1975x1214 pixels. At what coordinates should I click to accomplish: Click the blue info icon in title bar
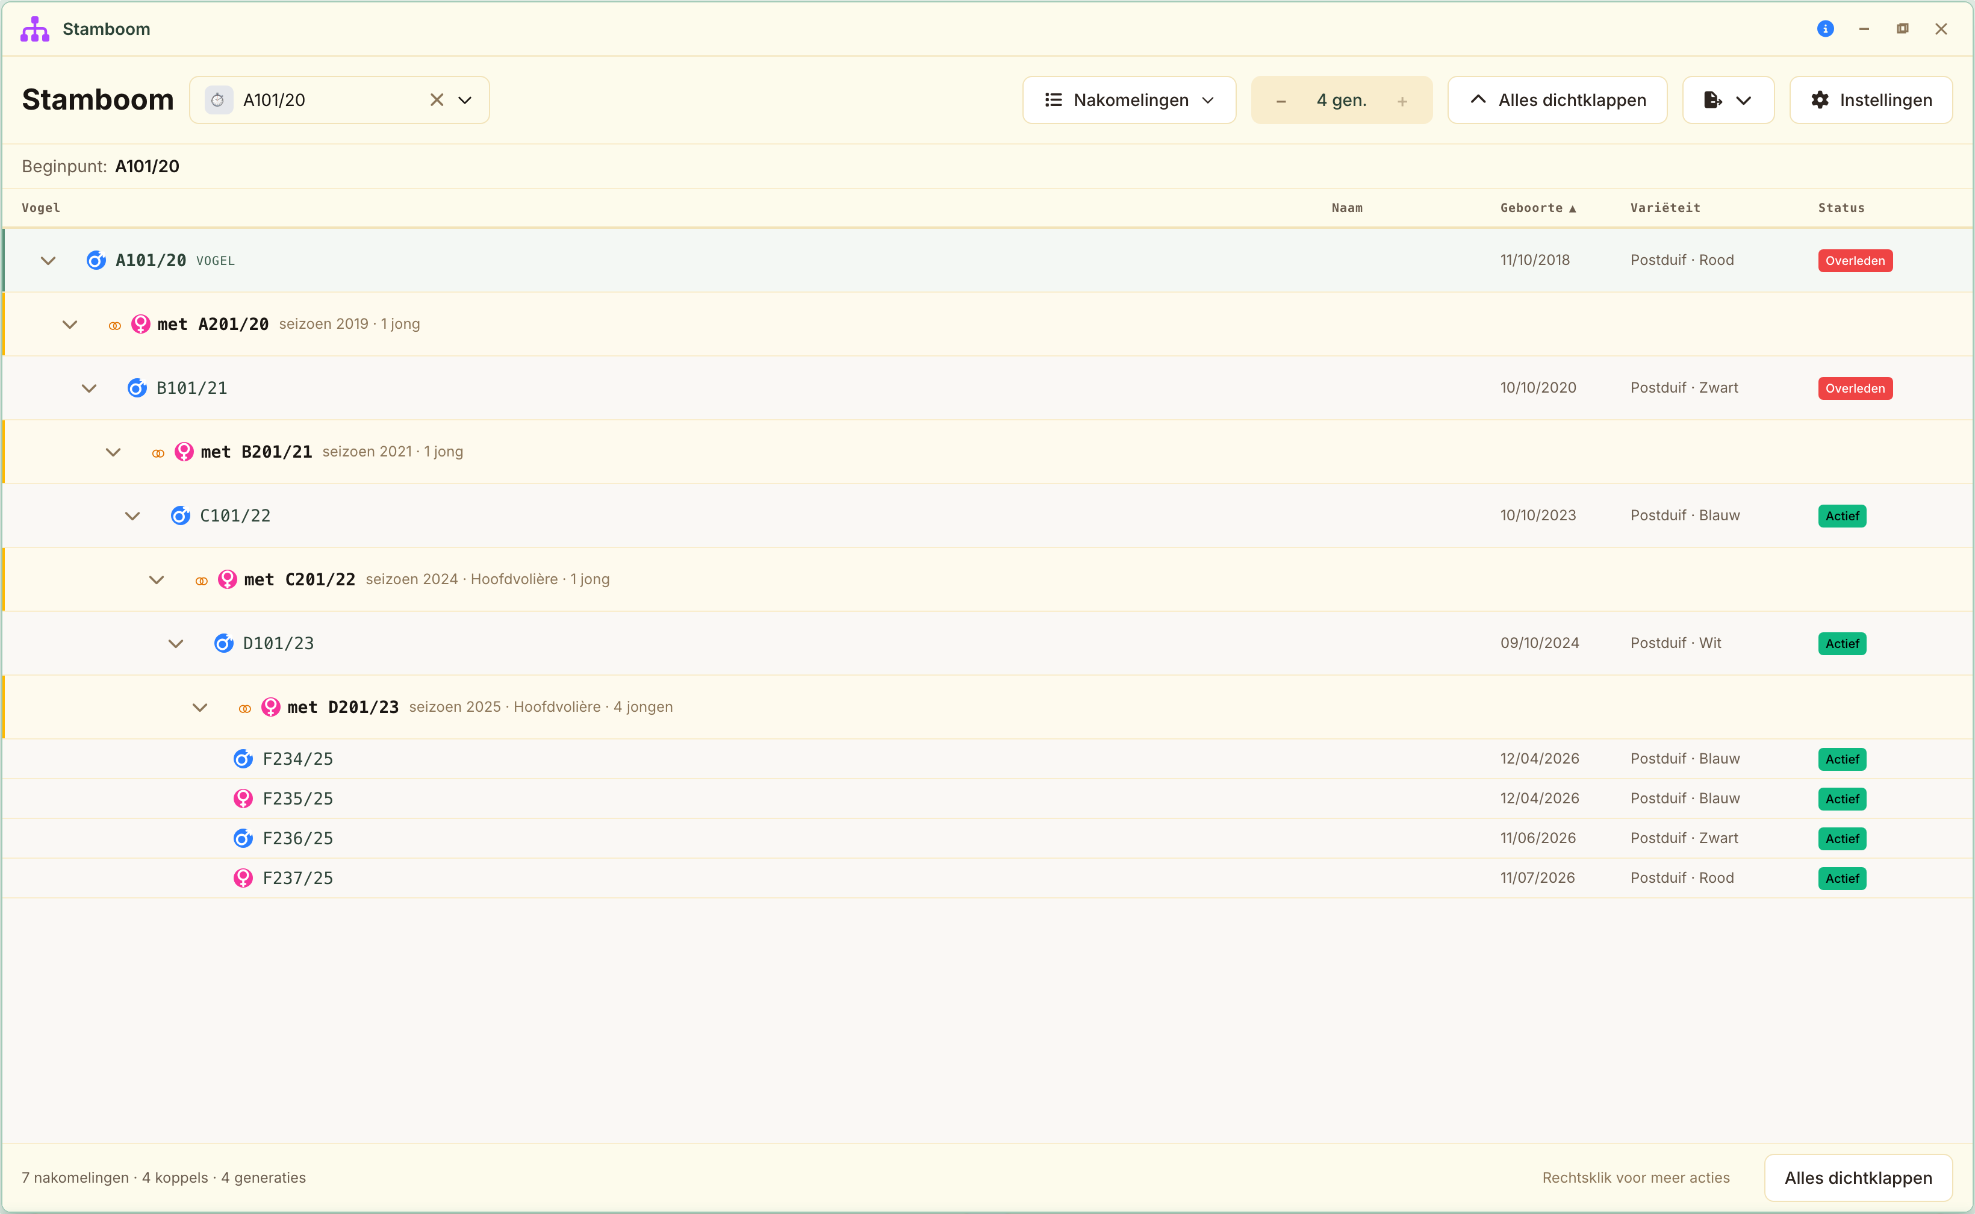1825,29
